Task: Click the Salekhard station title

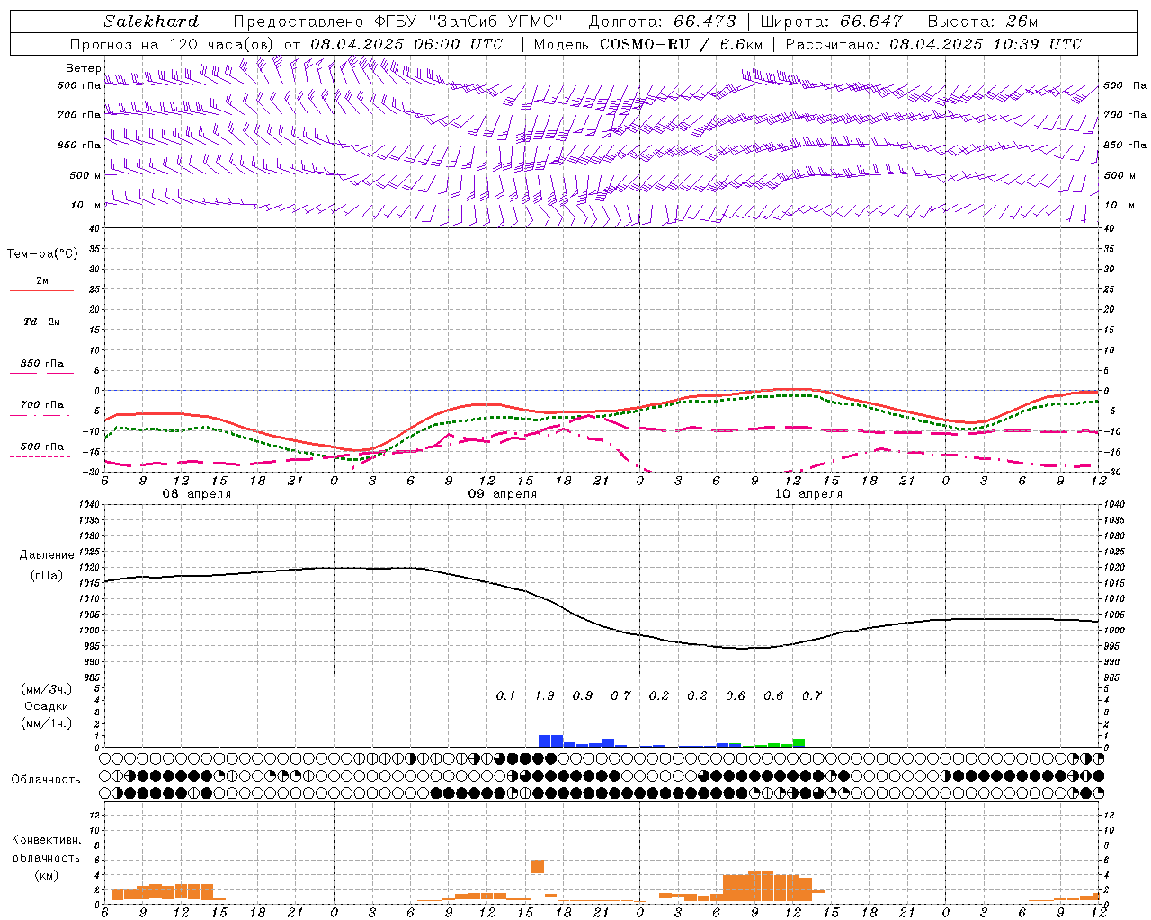Action: pyautogui.click(x=150, y=22)
